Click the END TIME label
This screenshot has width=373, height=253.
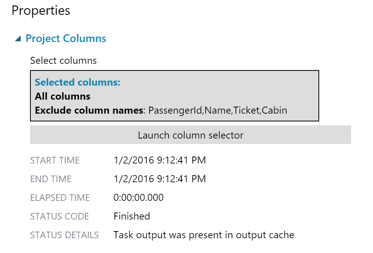click(51, 179)
